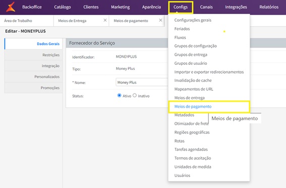Open the Clientes menu
This screenshot has width=286, height=188.
click(91, 7)
